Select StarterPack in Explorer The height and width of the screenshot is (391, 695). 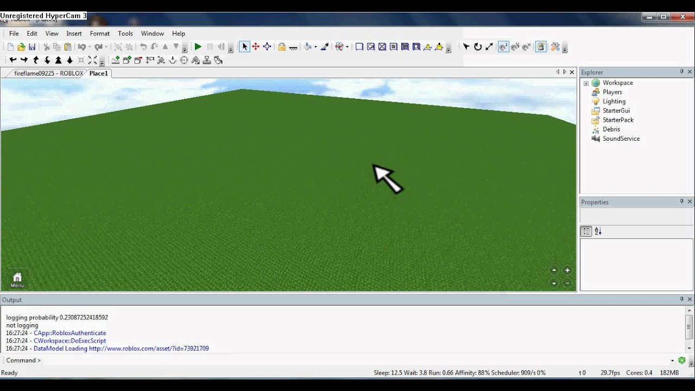coord(617,120)
